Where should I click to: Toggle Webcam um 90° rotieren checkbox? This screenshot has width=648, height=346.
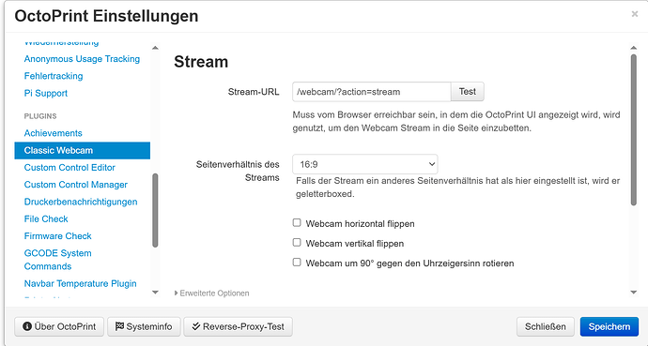[x=297, y=263]
